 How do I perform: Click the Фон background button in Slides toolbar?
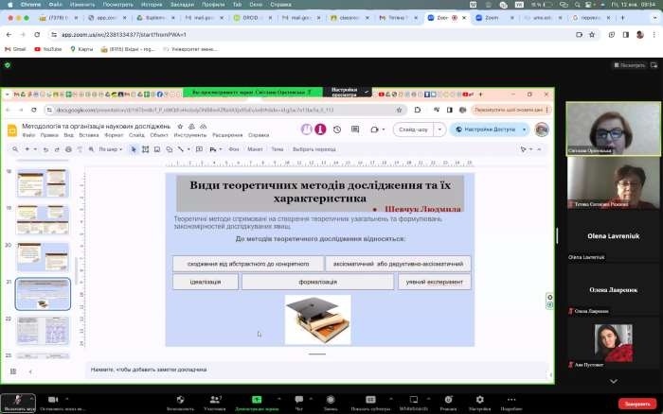pyautogui.click(x=229, y=149)
